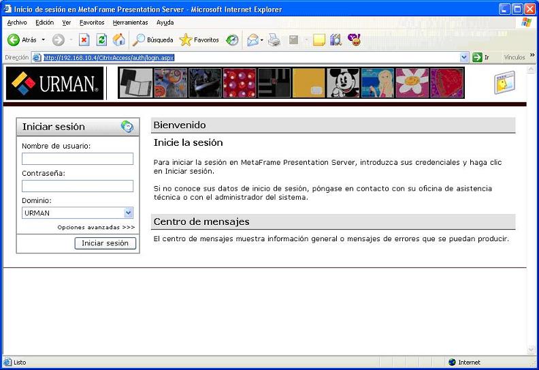
Task: Focus the Nombre de usuario field
Action: coord(78,159)
